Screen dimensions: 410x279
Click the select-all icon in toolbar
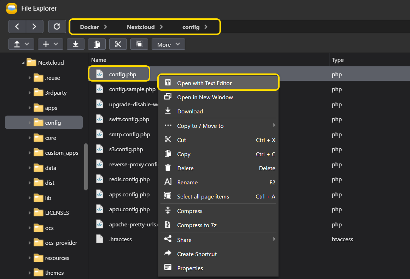pyautogui.click(x=139, y=44)
